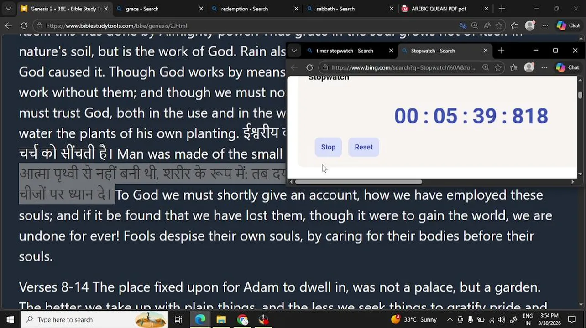Open Settings and more menu in main Edge window
Screen dimensions: 586x328
[x=545, y=26]
